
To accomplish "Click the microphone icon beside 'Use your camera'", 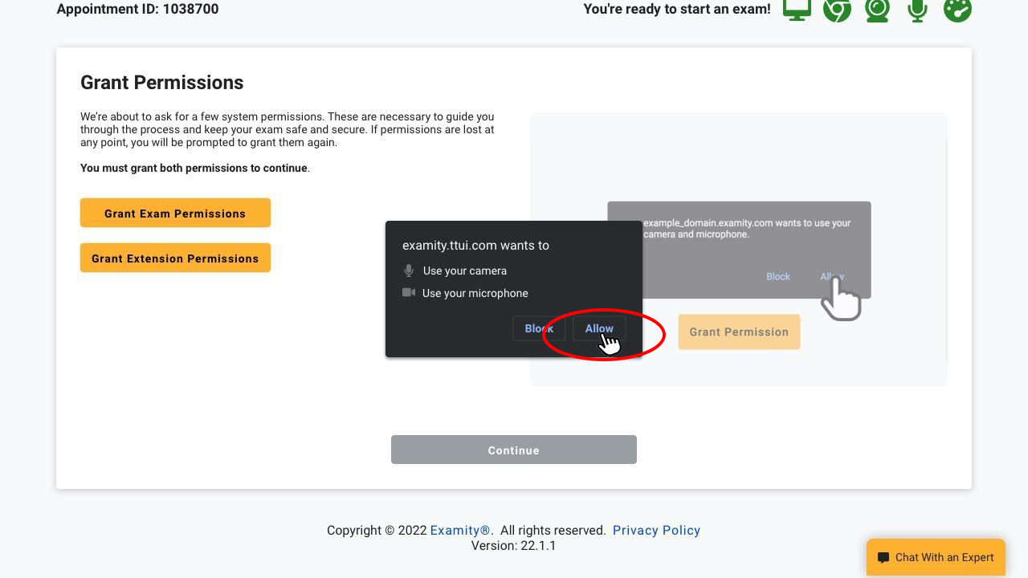I will pyautogui.click(x=409, y=271).
